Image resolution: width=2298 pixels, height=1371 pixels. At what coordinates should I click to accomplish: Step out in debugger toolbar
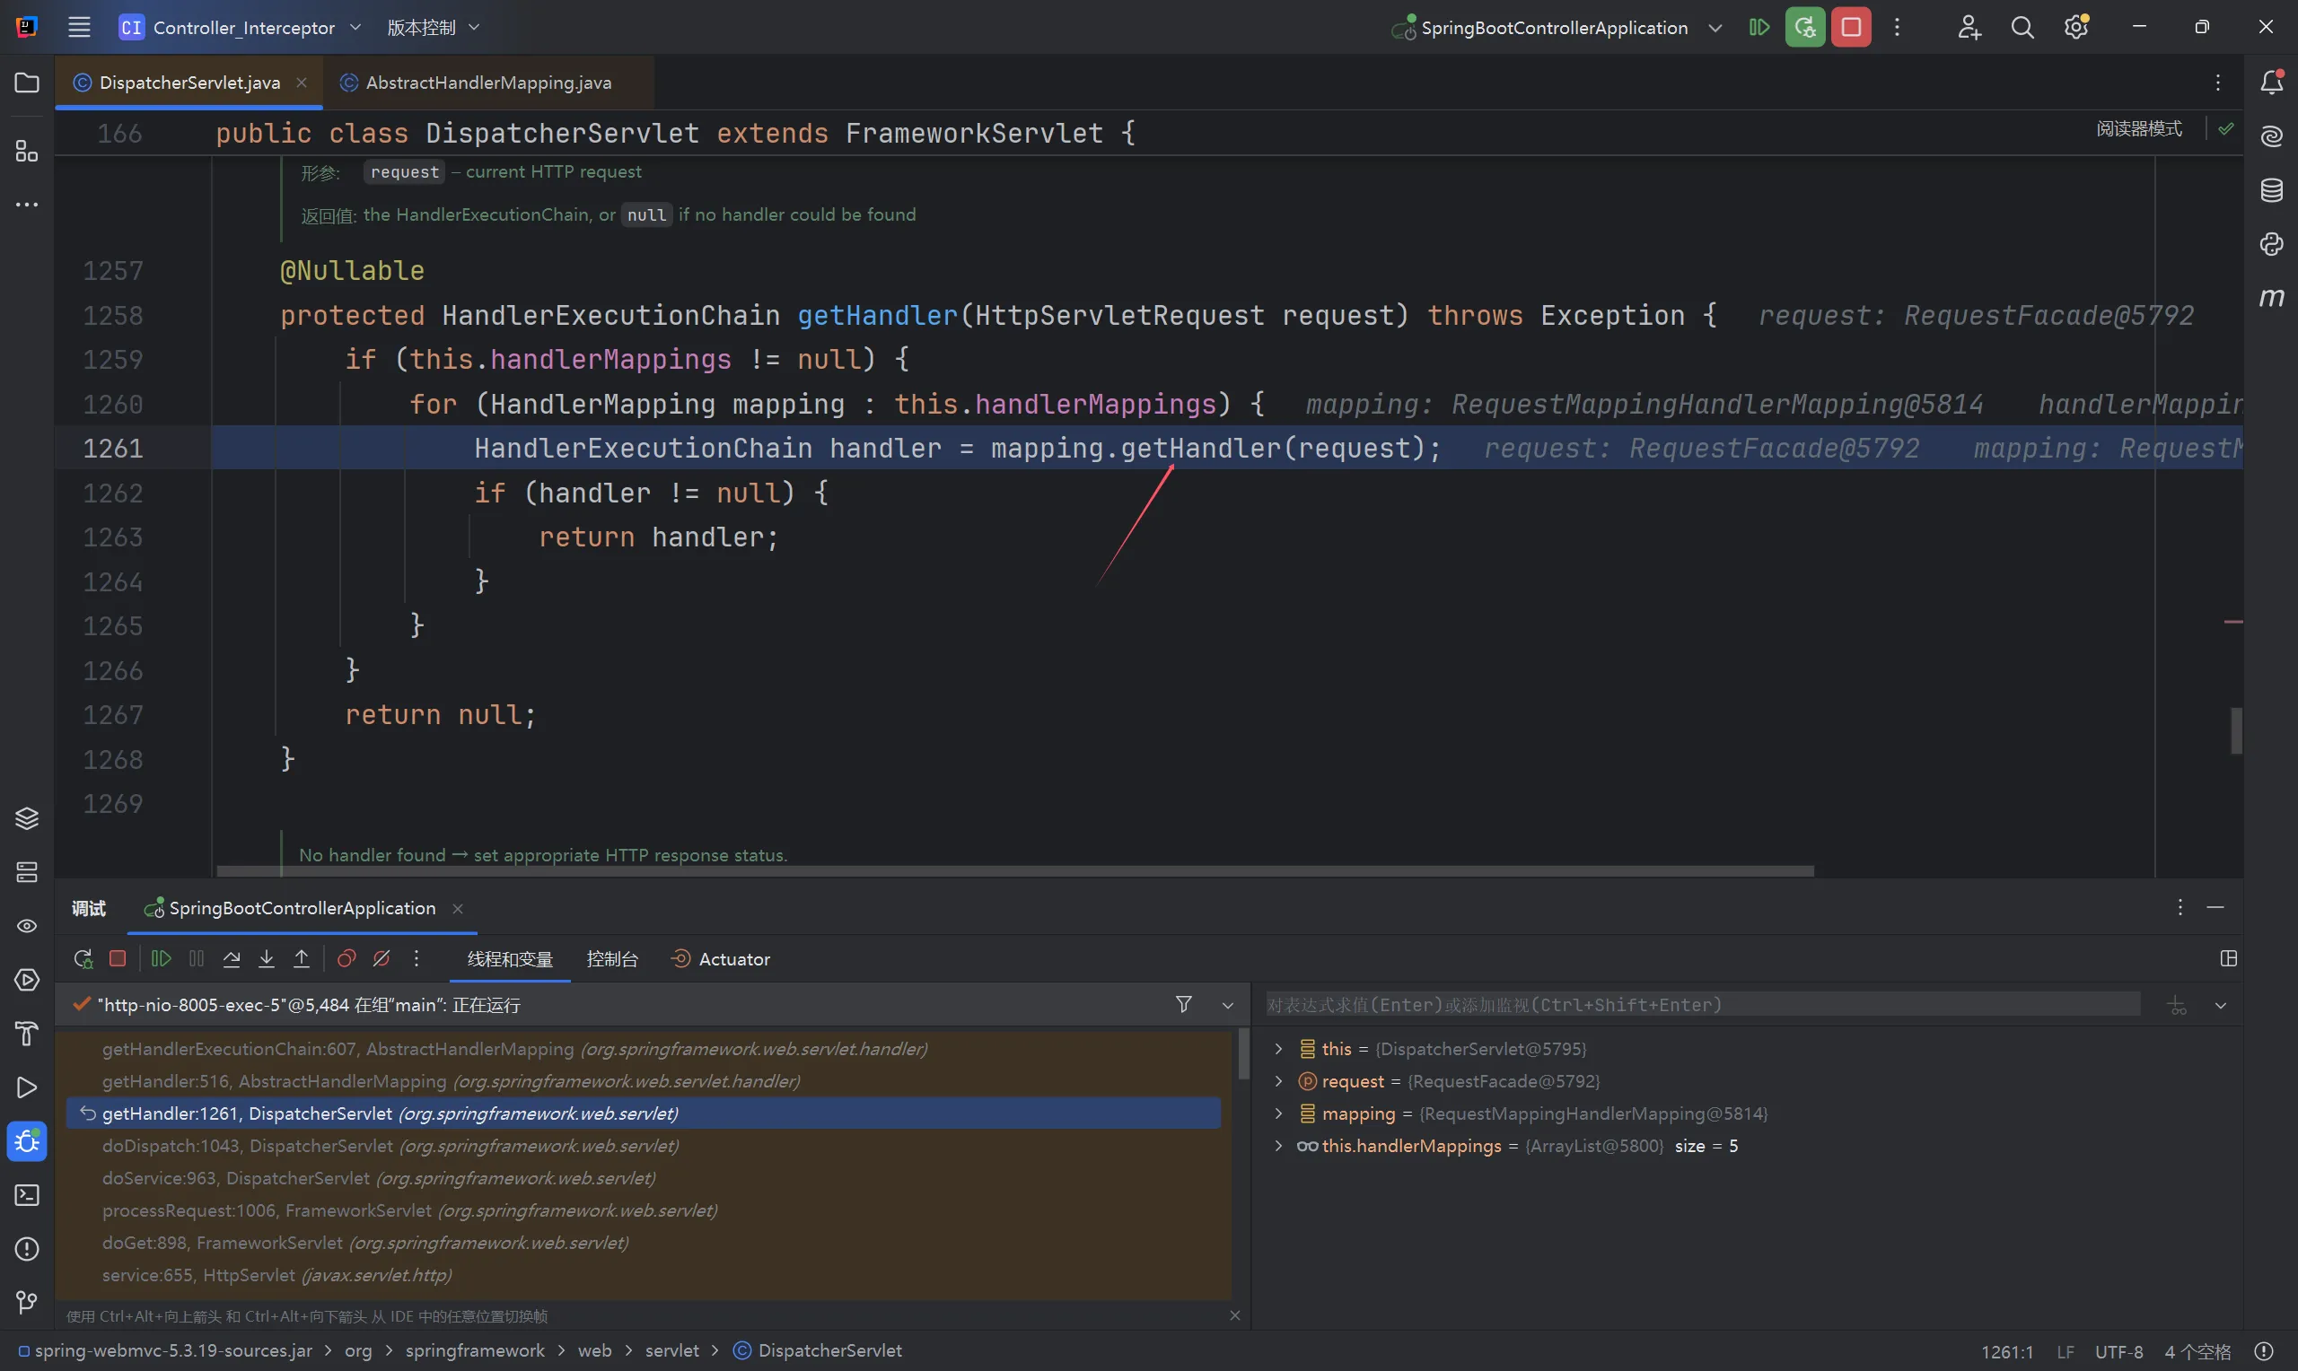coord(302,959)
